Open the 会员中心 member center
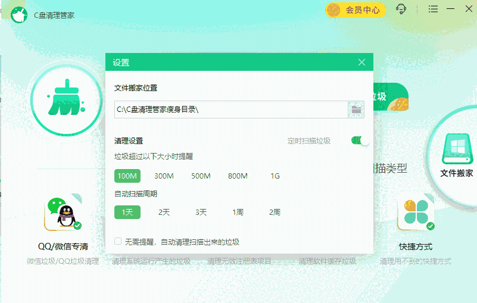The image size is (477, 303). point(356,10)
